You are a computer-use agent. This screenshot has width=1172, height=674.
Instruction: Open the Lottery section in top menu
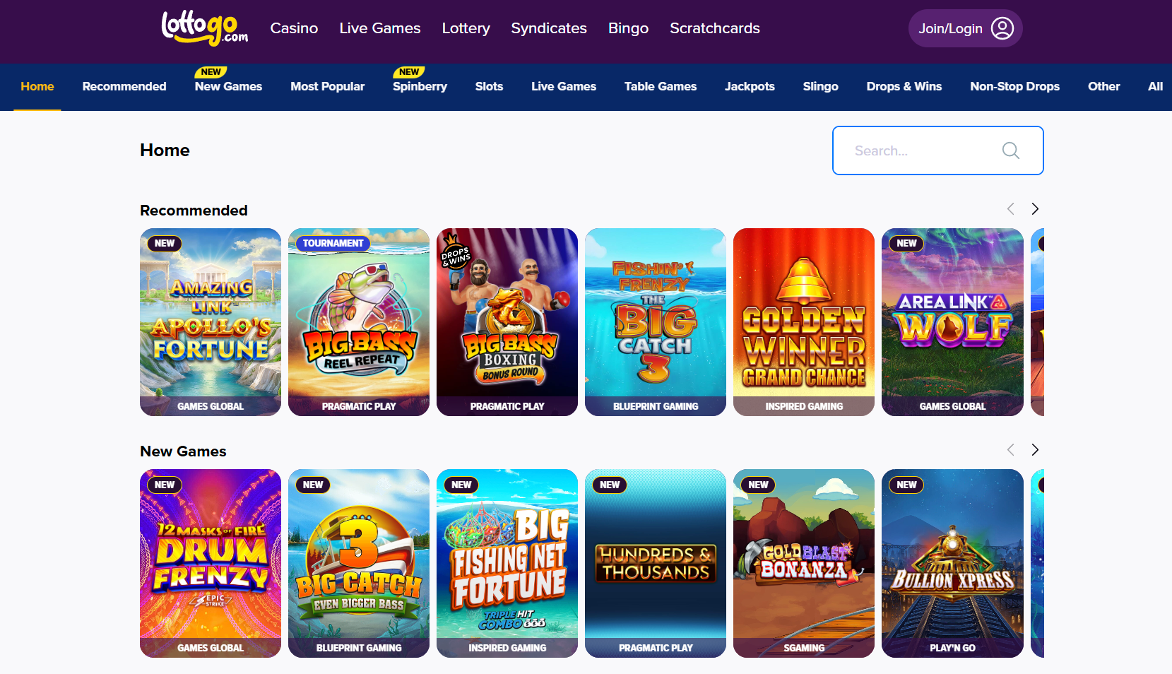pos(466,28)
